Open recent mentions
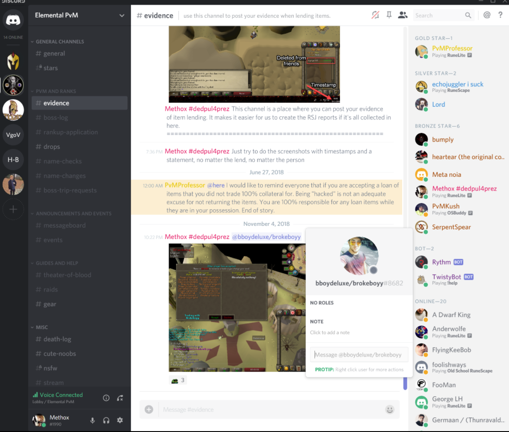 [x=487, y=15]
